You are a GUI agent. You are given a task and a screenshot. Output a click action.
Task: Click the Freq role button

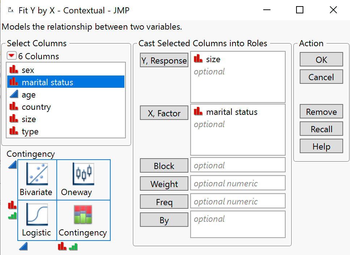tap(164, 202)
